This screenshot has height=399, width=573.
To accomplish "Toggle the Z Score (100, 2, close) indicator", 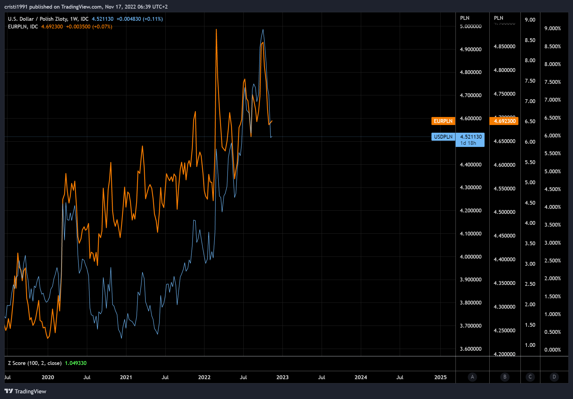I will point(35,363).
